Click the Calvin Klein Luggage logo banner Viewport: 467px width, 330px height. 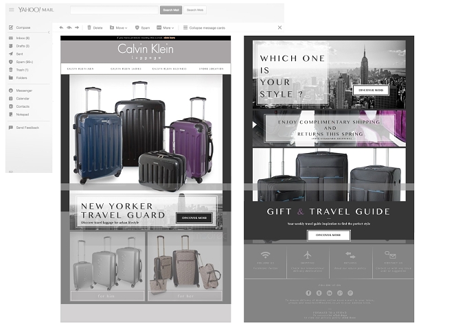146,51
